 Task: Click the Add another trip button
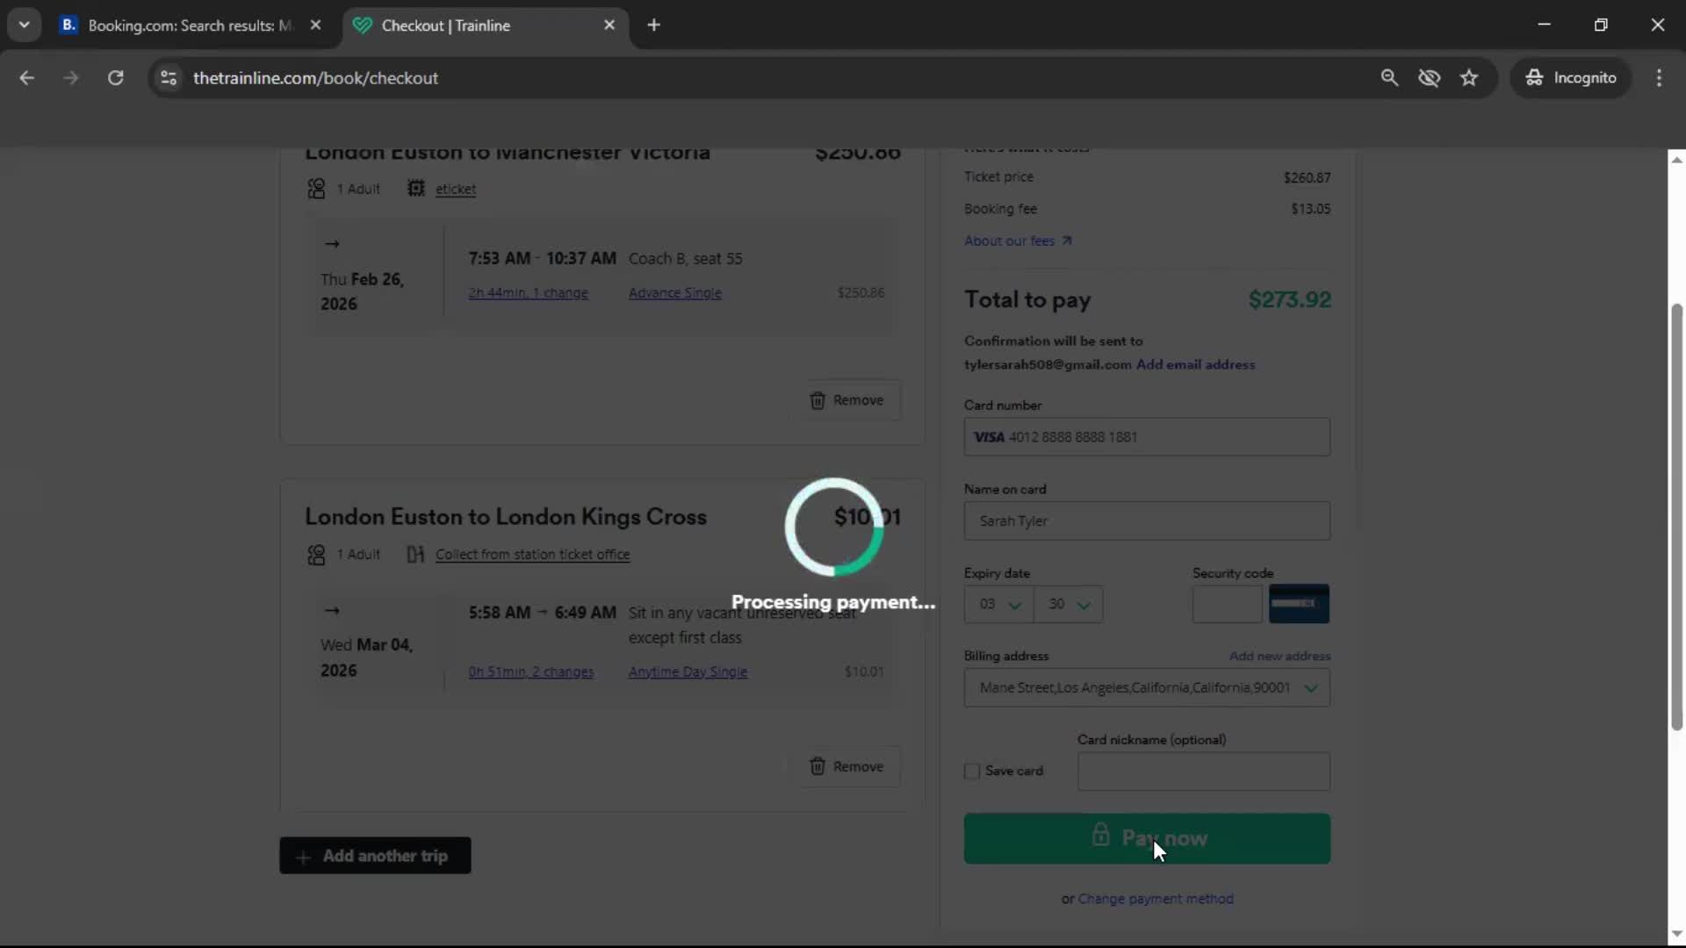[x=375, y=856]
